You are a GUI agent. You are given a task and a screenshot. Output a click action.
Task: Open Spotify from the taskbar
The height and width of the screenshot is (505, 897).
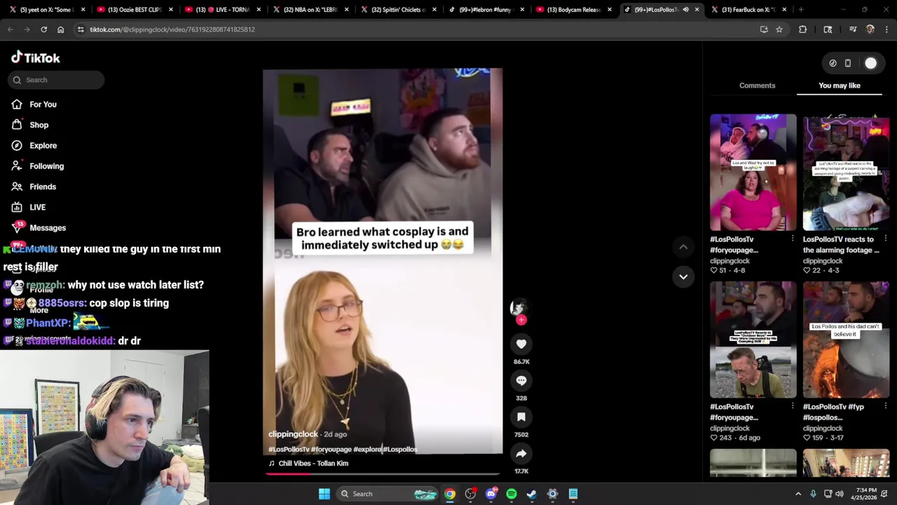512,494
